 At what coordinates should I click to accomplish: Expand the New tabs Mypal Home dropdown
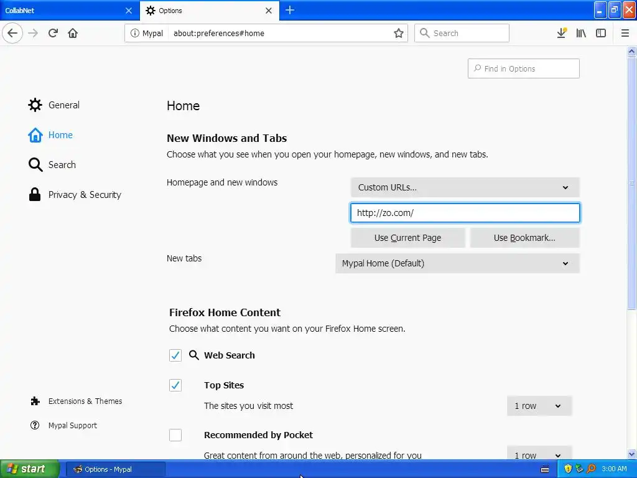[x=457, y=263]
